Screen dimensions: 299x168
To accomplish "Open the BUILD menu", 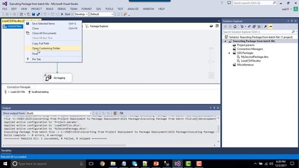I will [x=50, y=9].
